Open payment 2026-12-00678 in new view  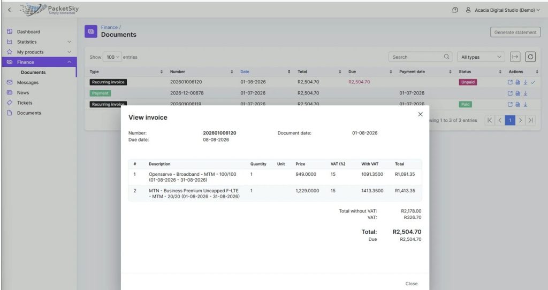pos(510,93)
